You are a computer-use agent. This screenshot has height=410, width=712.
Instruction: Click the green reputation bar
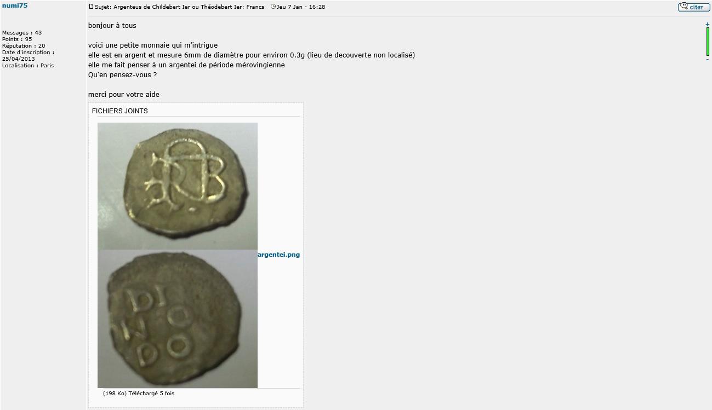(708, 42)
